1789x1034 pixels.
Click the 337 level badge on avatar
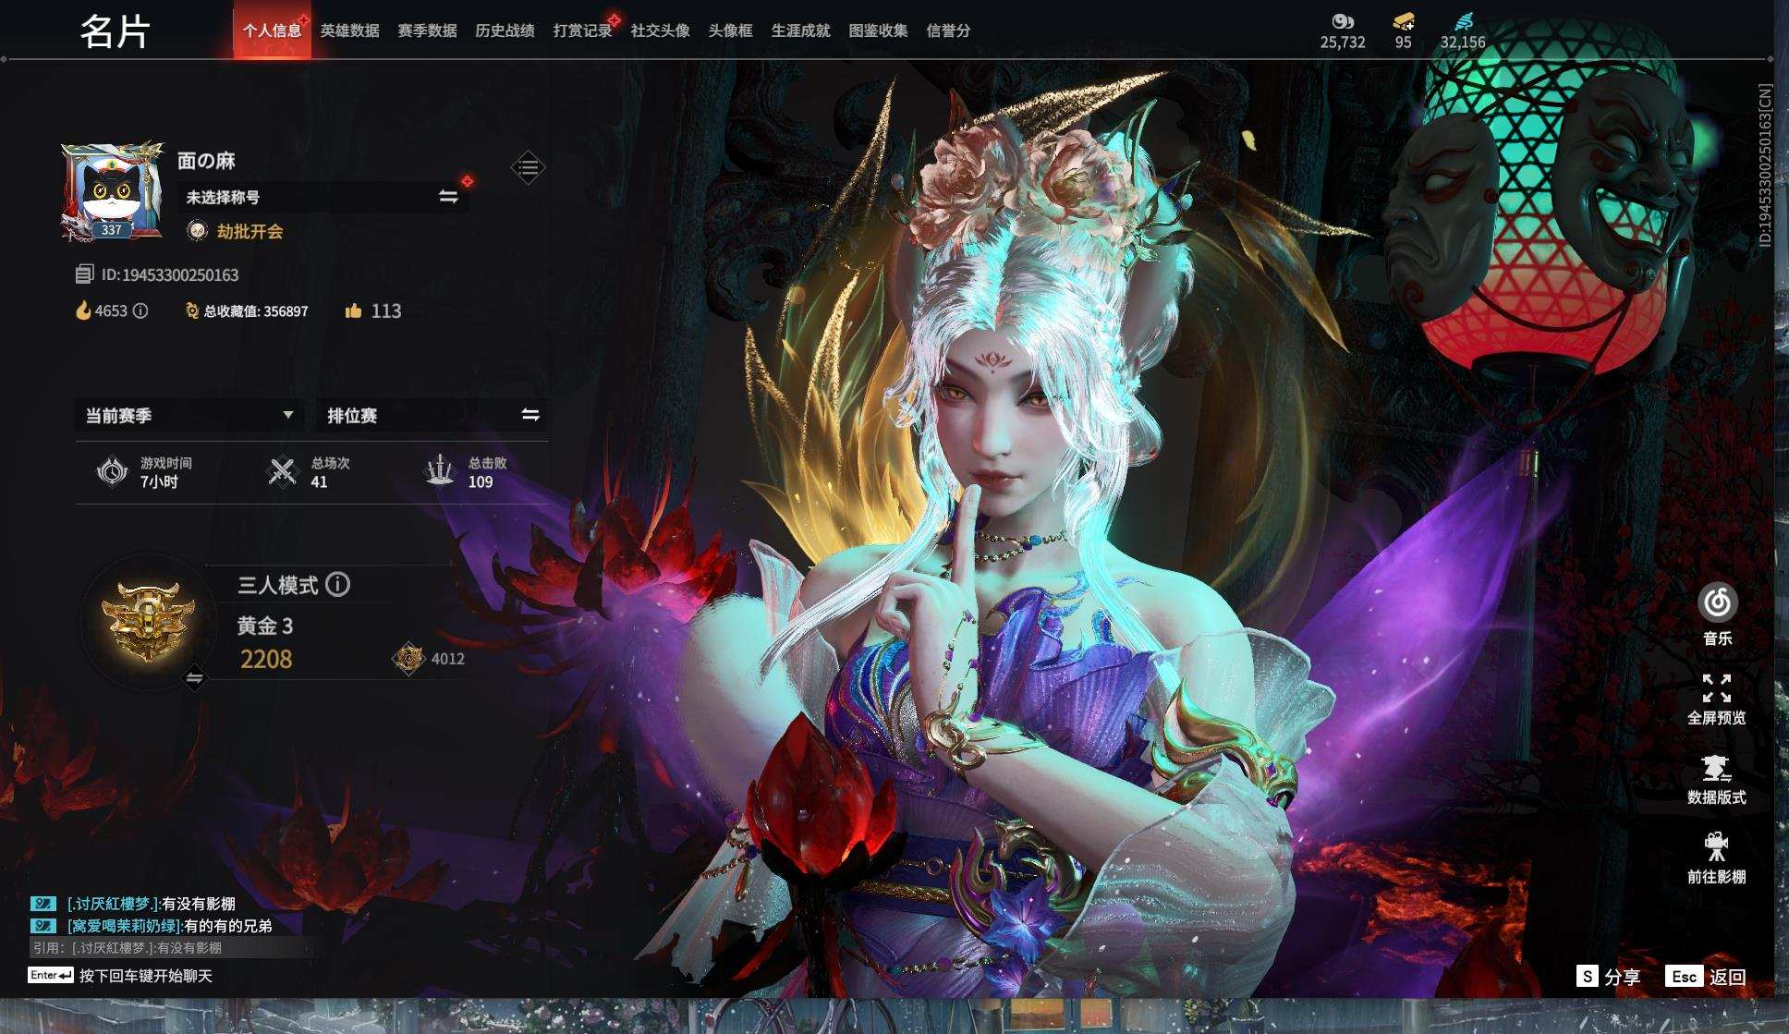pos(111,229)
